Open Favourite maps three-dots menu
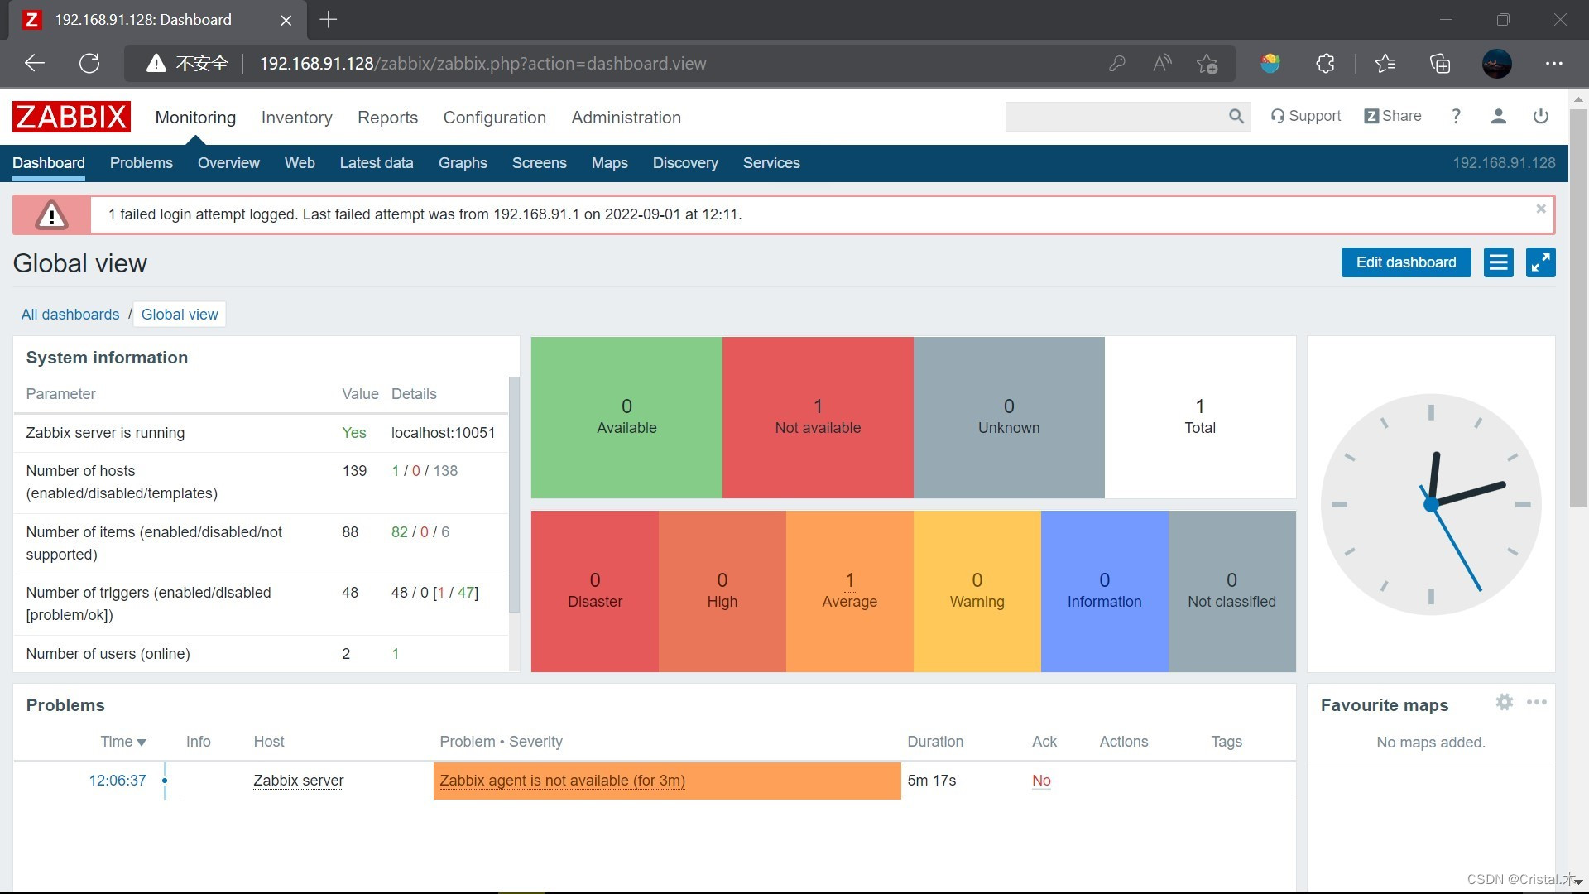 (1537, 703)
